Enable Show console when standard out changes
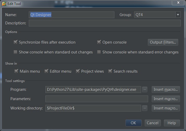The width and height of the screenshot is (186, 131). [16, 52]
